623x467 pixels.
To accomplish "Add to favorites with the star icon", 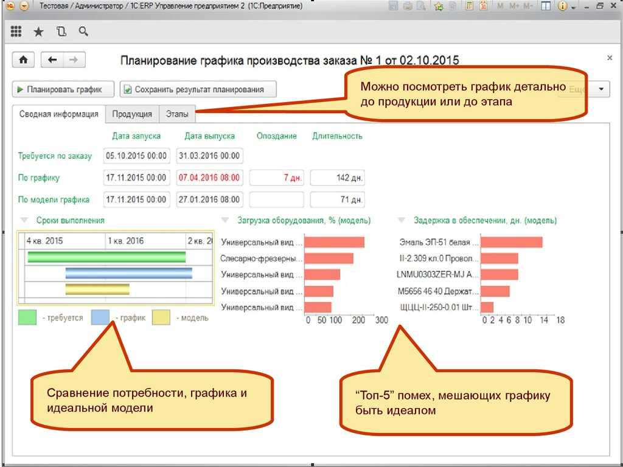I will 439,6.
